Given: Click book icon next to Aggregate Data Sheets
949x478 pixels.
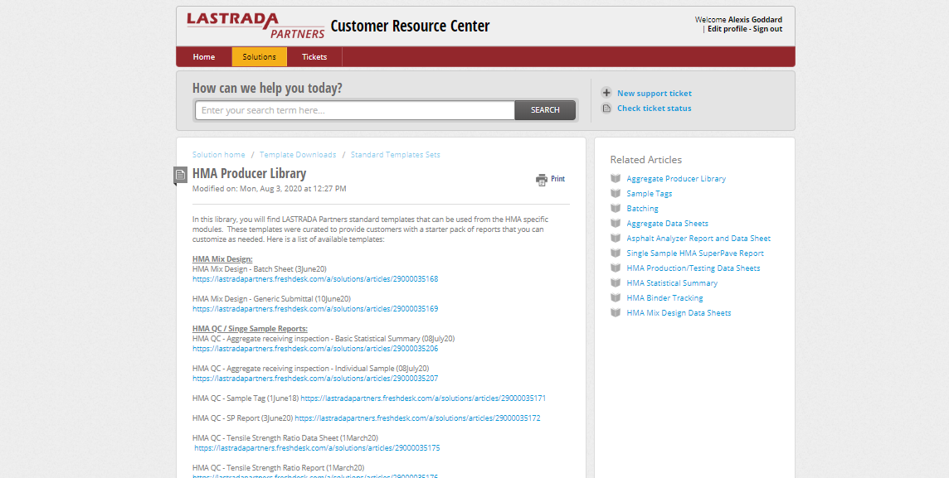Looking at the screenshot, I should point(616,223).
